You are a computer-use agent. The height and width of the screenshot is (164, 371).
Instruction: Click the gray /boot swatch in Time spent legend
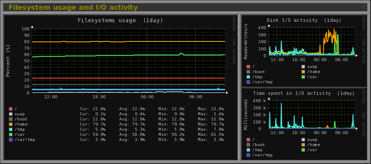(248, 145)
